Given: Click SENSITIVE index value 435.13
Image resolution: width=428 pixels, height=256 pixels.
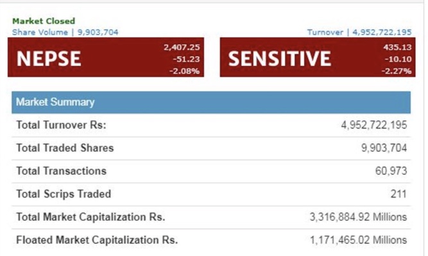Looking at the screenshot, I should tap(397, 47).
